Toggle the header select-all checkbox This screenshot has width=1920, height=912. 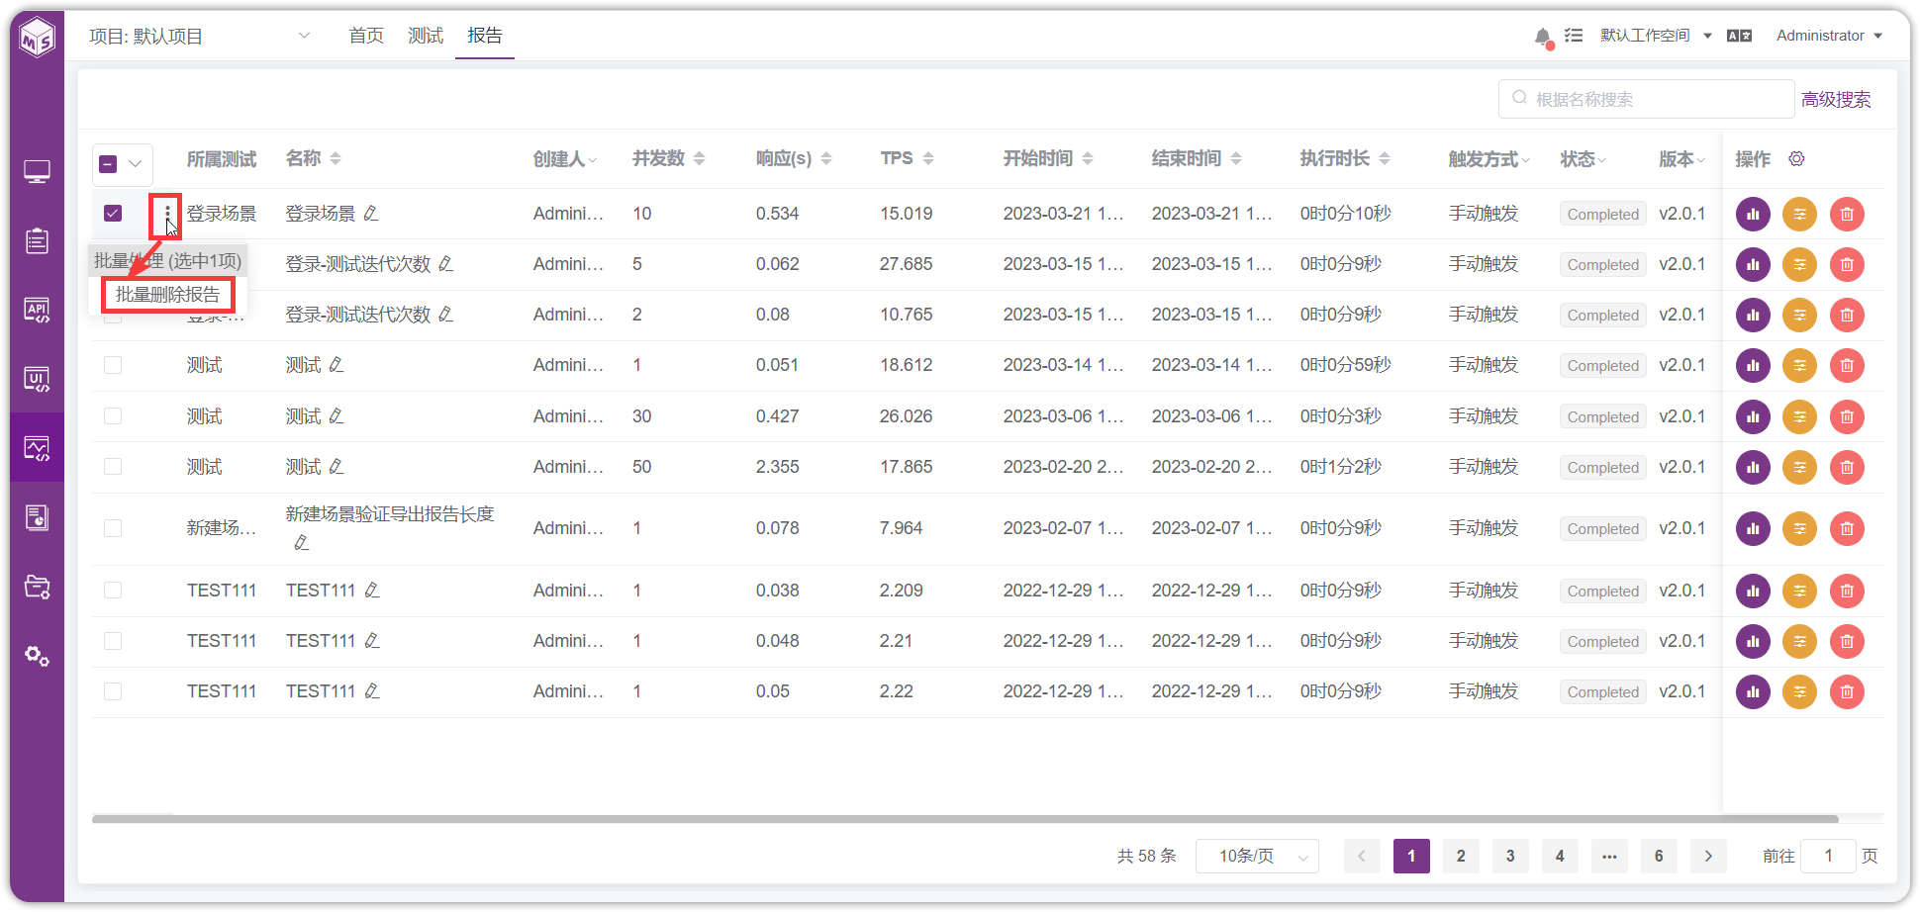pyautogui.click(x=109, y=164)
